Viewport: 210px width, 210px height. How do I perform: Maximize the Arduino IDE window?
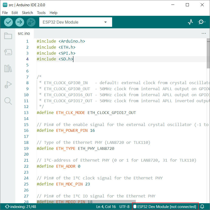click(187, 5)
